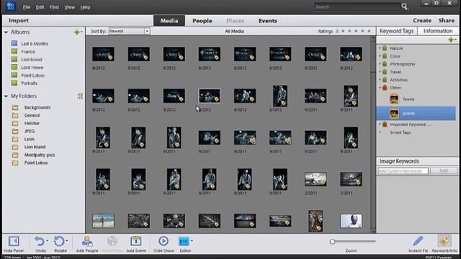The width and height of the screenshot is (461, 259).
Task: Click the Instant Fix pencil icon
Action: click(418, 241)
